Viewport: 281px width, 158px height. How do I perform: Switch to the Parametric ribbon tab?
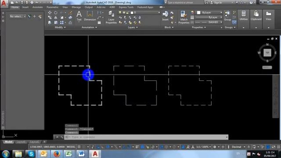click(52, 7)
